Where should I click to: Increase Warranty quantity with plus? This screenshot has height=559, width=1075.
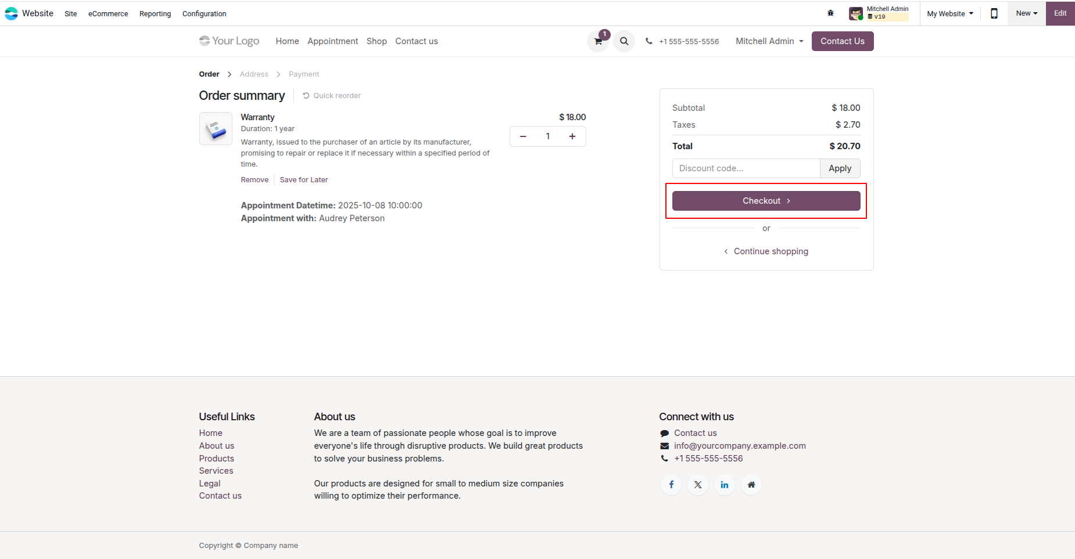[x=572, y=136]
